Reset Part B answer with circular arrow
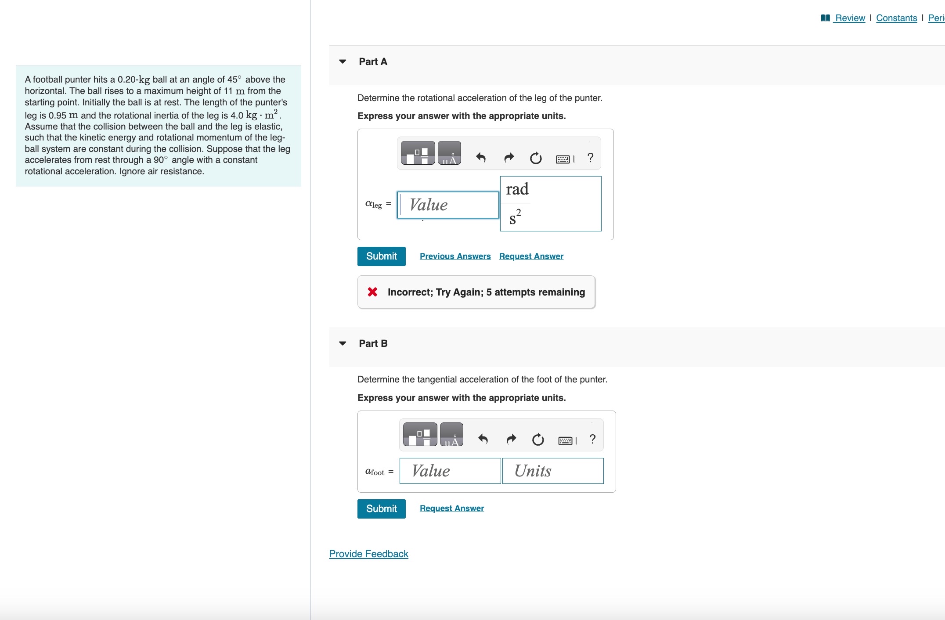945x620 pixels. [x=538, y=440]
